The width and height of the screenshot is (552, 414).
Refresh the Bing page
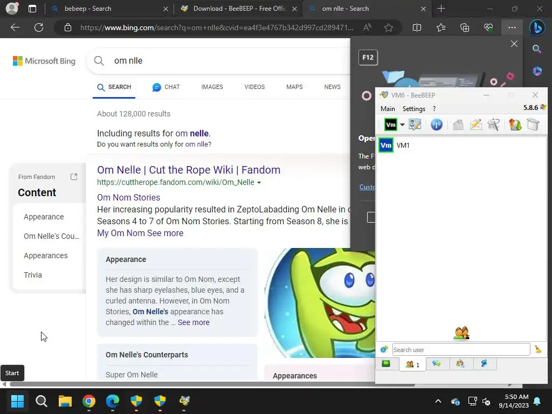[39, 27]
